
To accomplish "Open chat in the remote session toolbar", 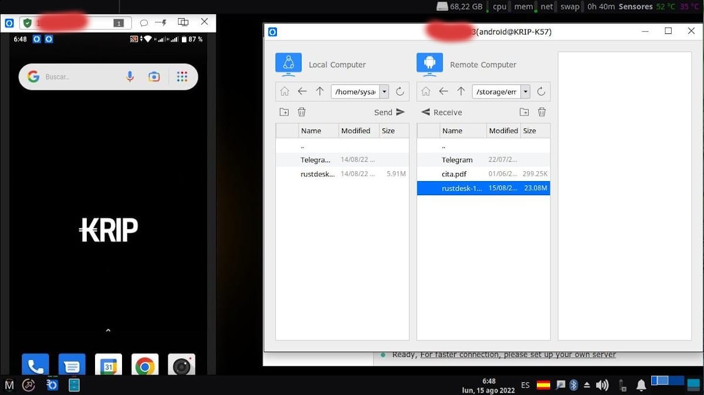I will pos(144,23).
